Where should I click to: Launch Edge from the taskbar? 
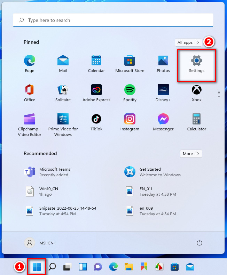(113, 267)
